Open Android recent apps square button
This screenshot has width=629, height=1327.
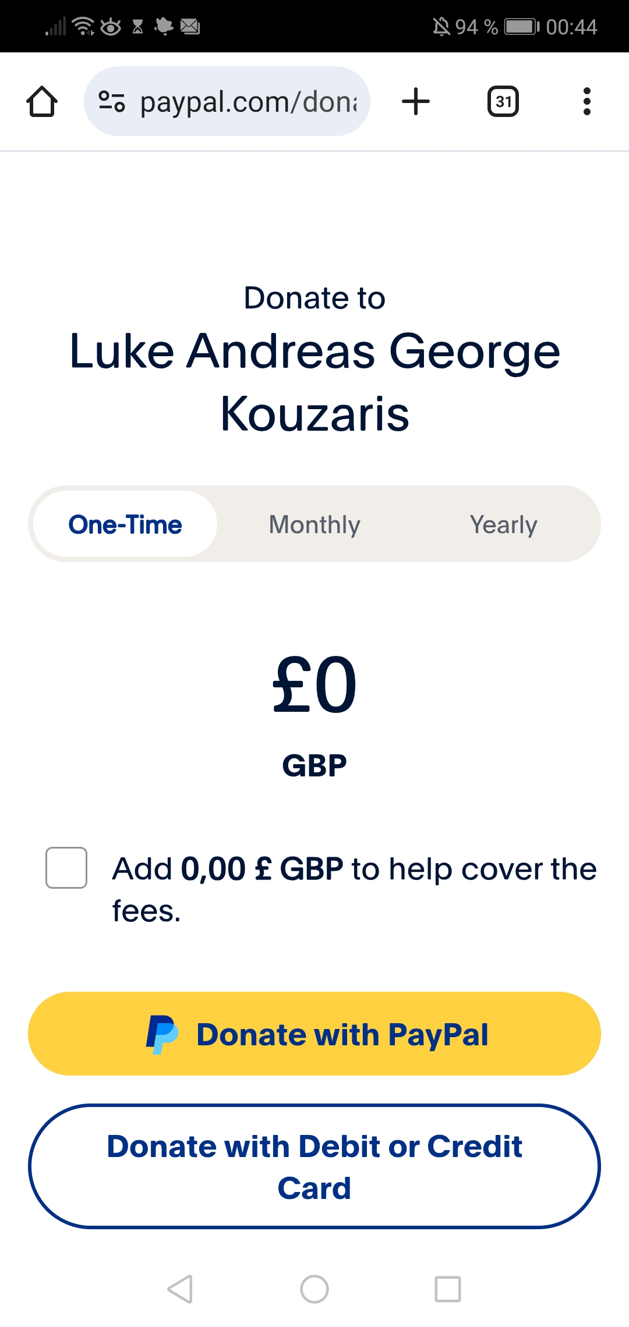448,1289
